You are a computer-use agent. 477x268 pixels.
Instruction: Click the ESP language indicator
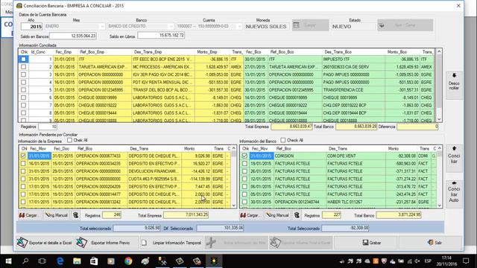click(428, 261)
